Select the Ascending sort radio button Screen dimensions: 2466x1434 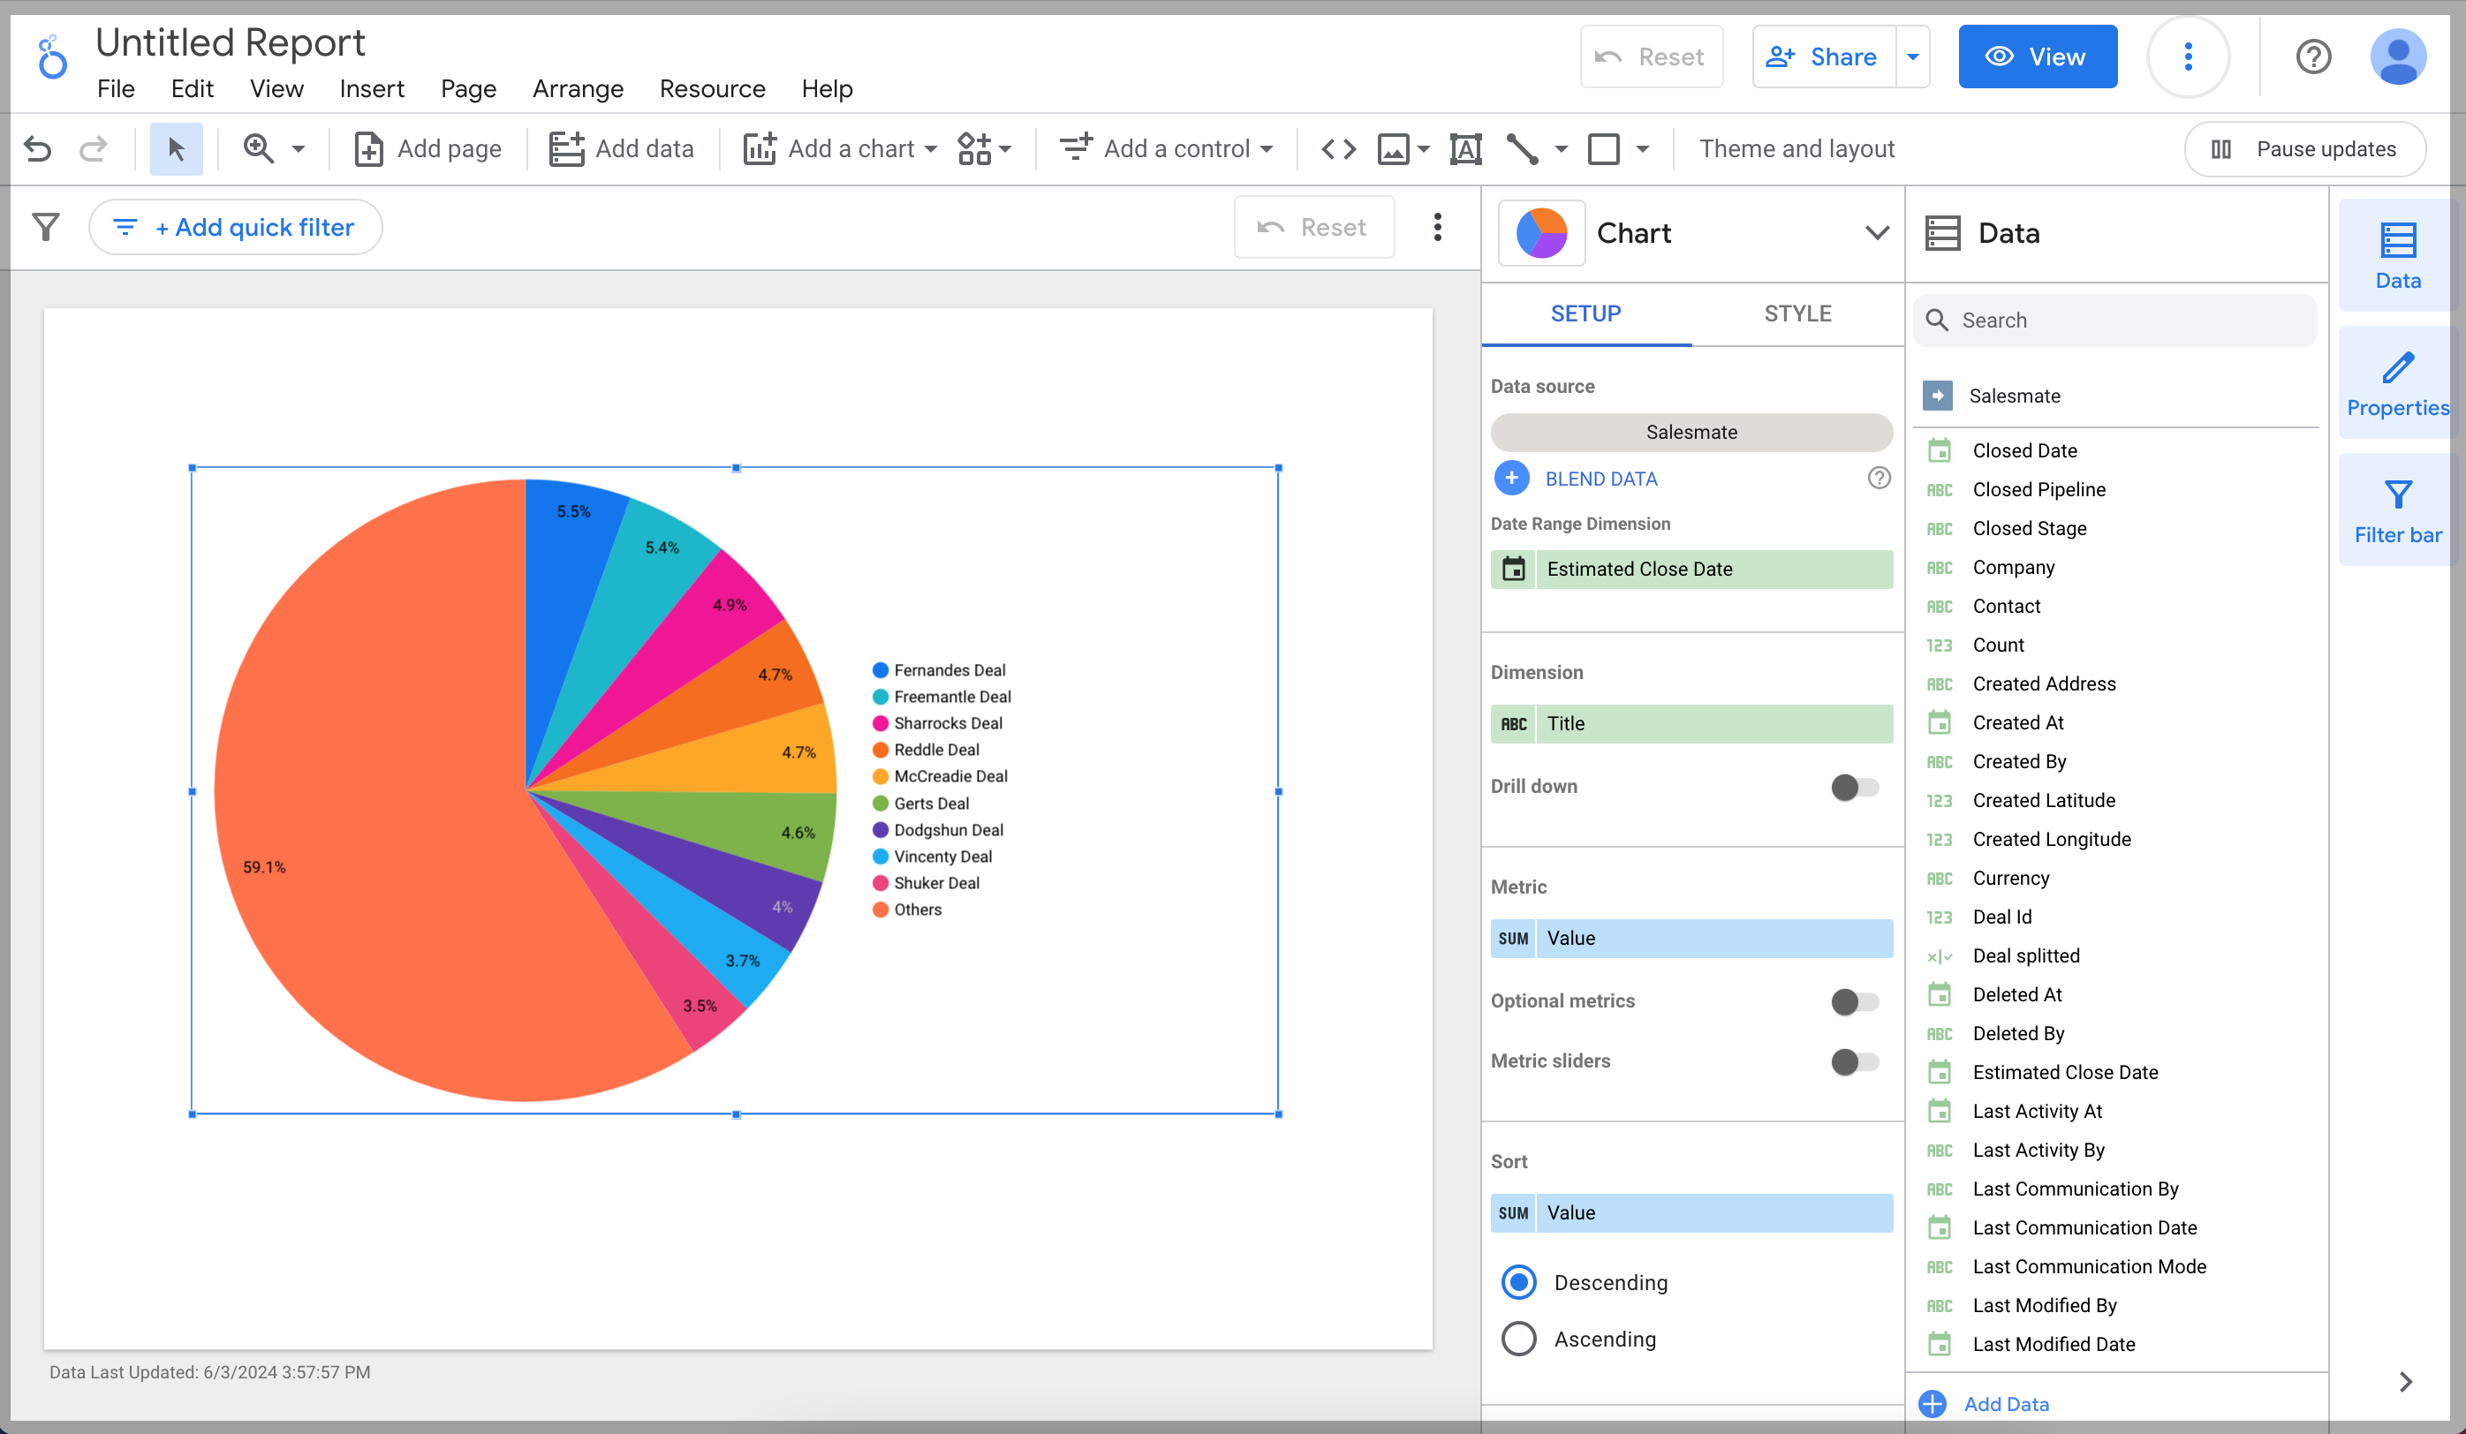pos(1517,1340)
